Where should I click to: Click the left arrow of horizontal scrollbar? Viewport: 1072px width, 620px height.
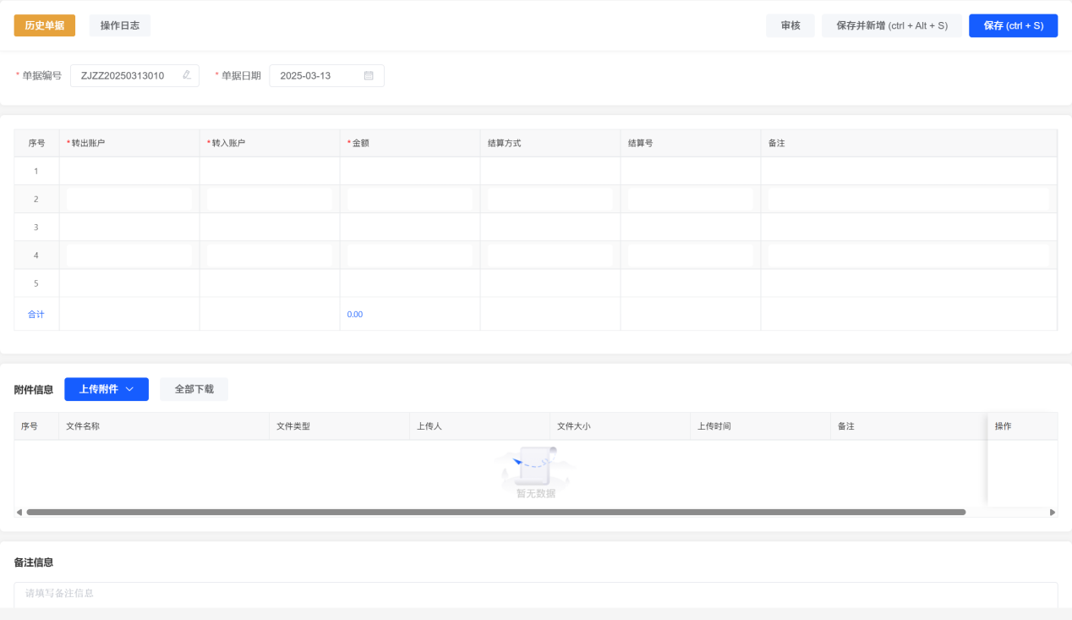point(19,513)
